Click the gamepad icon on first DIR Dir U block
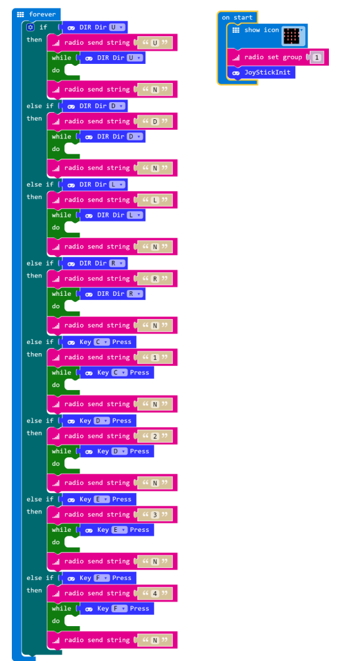Screen dimensions: 346x661 point(71,28)
